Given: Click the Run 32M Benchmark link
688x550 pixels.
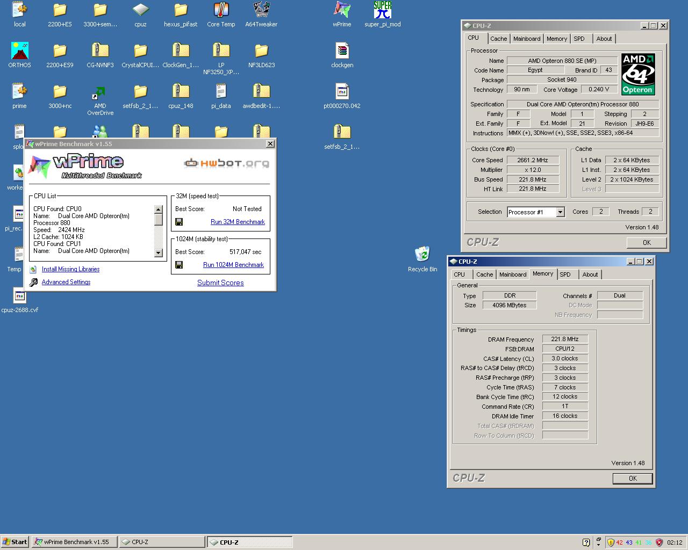Looking at the screenshot, I should tap(238, 222).
